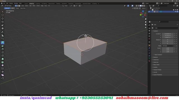Click the outliner search field
Screen dimensions: 179x100
tap(163, 6)
